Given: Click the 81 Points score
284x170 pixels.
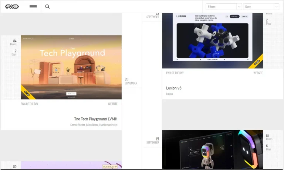Looking at the screenshot, I should [x=269, y=137].
